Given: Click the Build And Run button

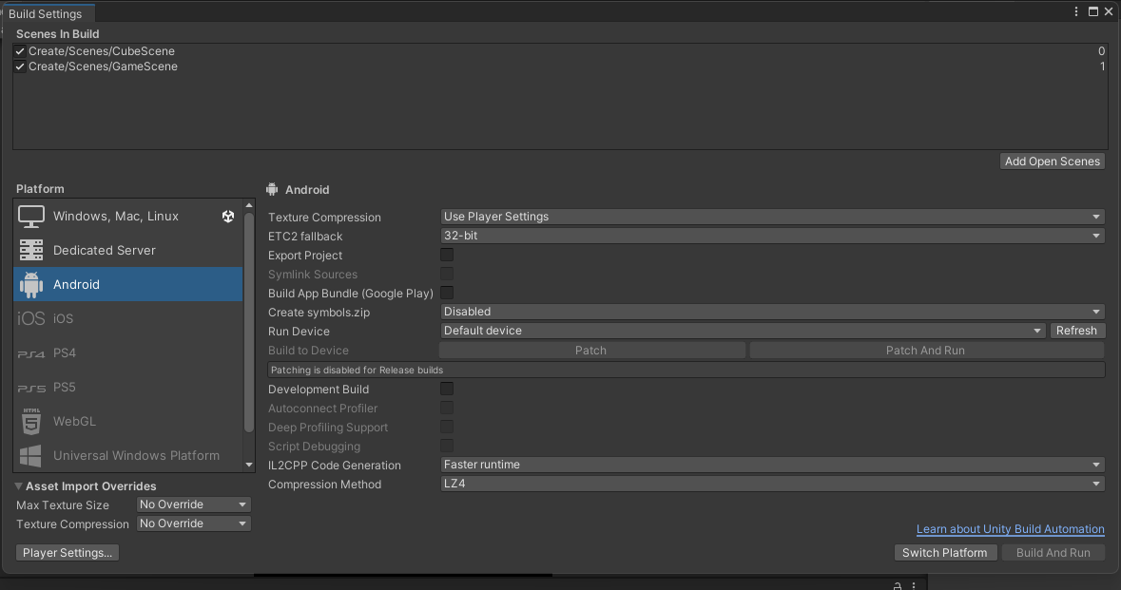Looking at the screenshot, I should click(1053, 553).
